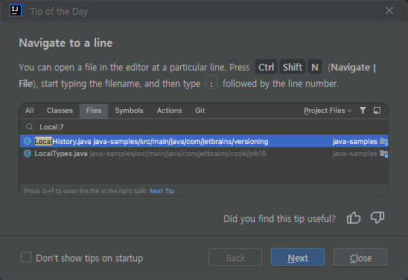Click the colon key label
408x280 pixels.
(211, 83)
